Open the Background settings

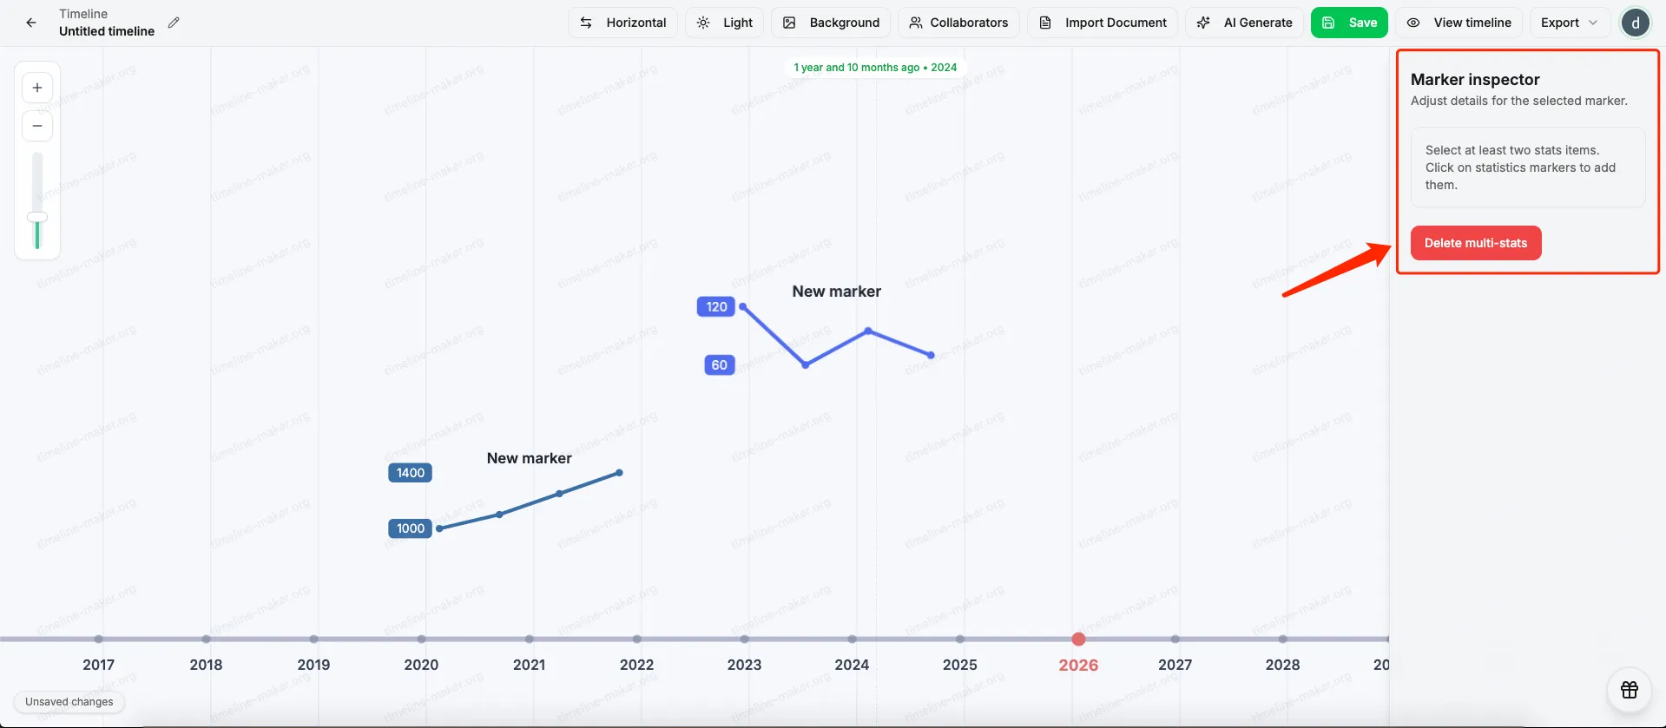(x=831, y=23)
